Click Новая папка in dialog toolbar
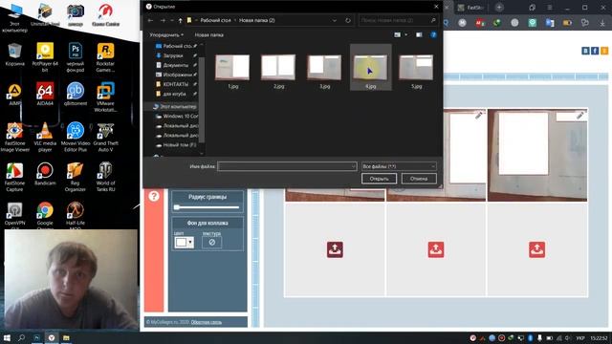Viewport: 612px width, 344px height. 209,35
